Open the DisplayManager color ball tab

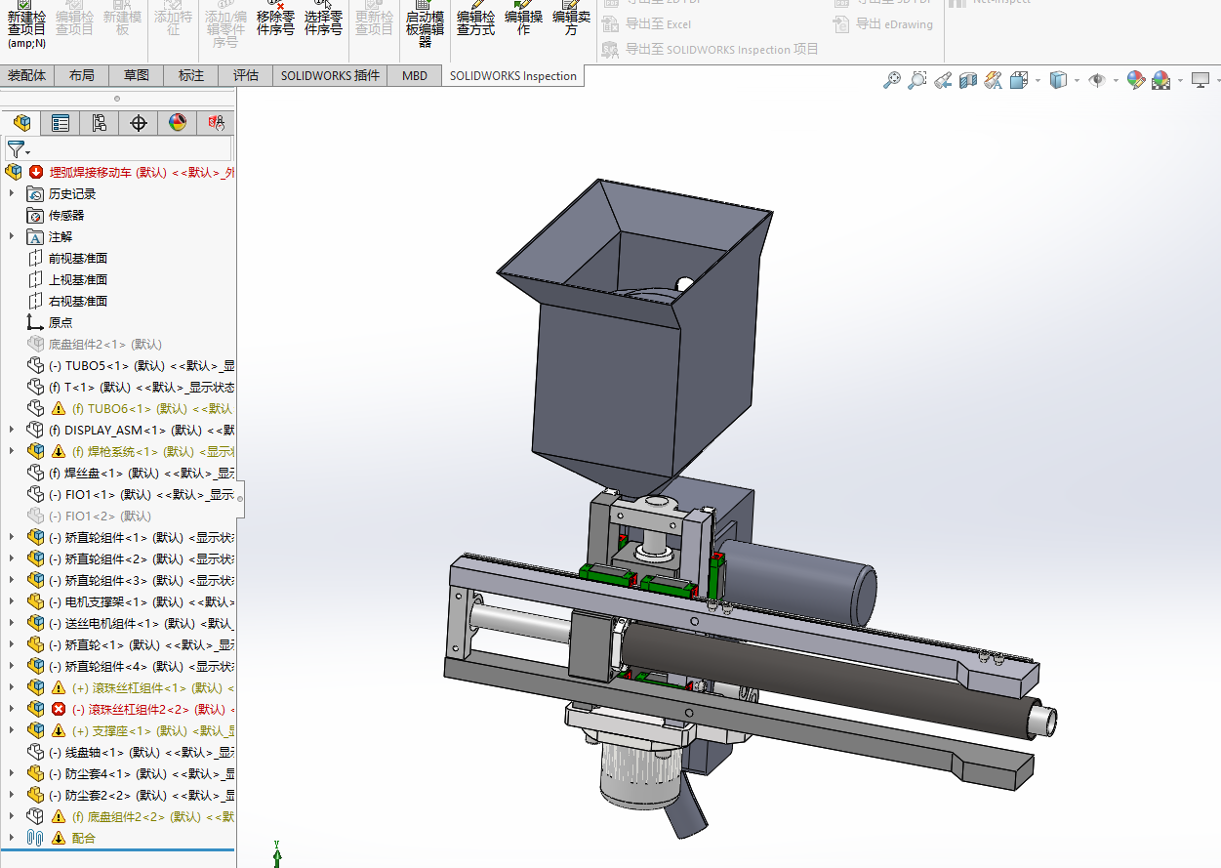click(x=177, y=123)
